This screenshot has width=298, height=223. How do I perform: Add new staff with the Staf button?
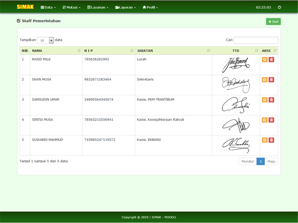[273, 21]
